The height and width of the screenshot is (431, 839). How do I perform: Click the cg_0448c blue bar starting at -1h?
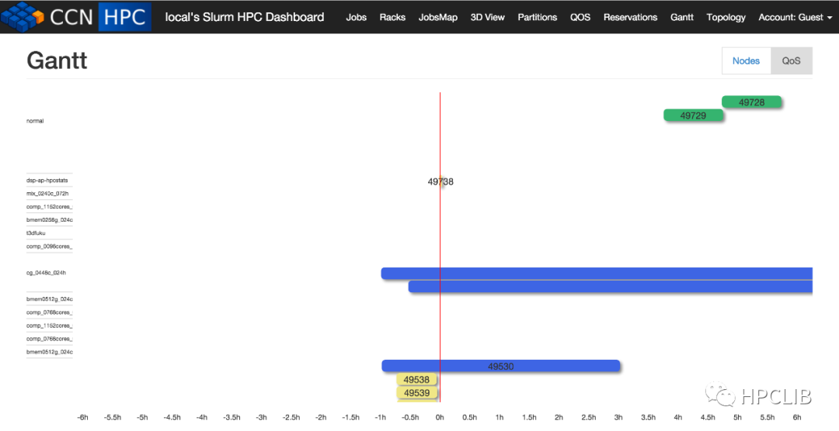[x=597, y=274]
